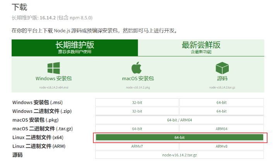
Task: Click the 推荐多数用户使用 subtitle
Action: click(75, 52)
